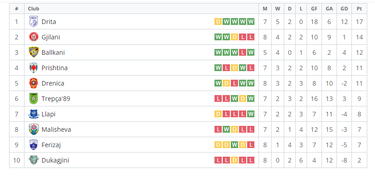Image resolution: width=375 pixels, height=187 pixels.
Task: Sort table by Pt column header
Action: (359, 9)
